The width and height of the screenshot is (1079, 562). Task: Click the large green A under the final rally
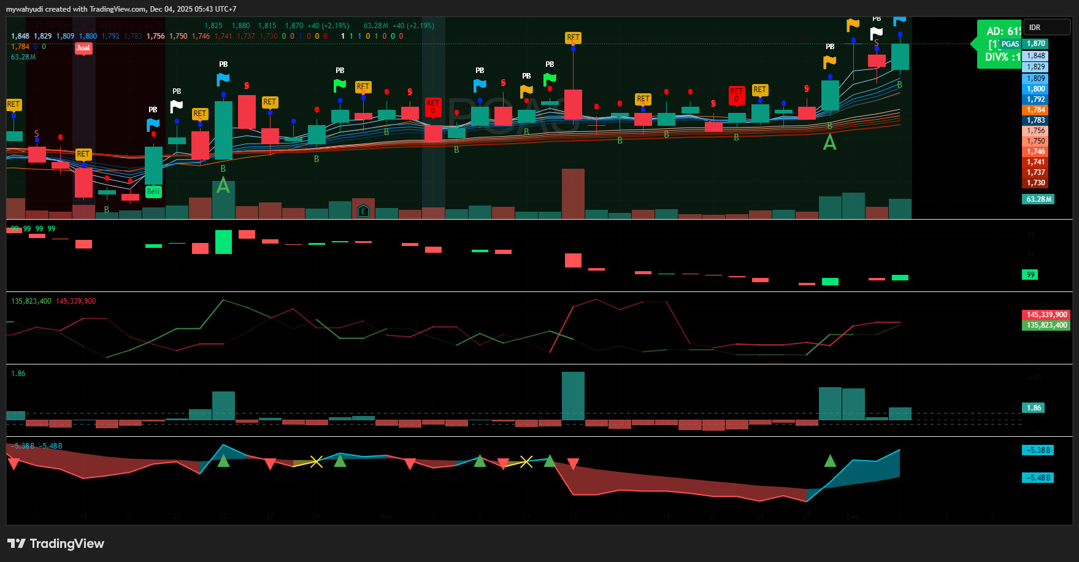click(x=829, y=142)
